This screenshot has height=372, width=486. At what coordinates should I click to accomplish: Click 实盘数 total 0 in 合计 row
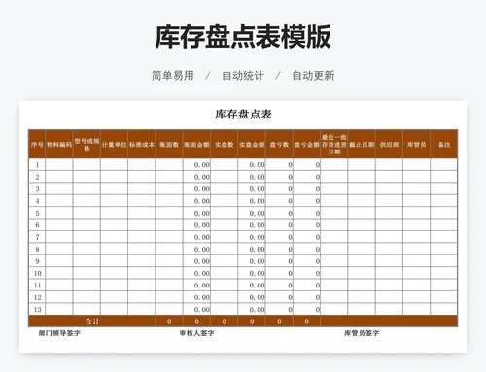pyautogui.click(x=225, y=321)
